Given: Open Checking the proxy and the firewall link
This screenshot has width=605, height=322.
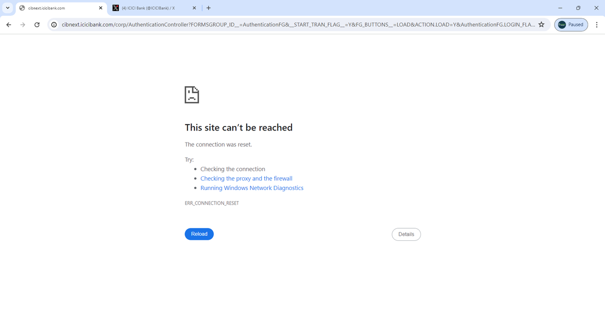Looking at the screenshot, I should (246, 178).
